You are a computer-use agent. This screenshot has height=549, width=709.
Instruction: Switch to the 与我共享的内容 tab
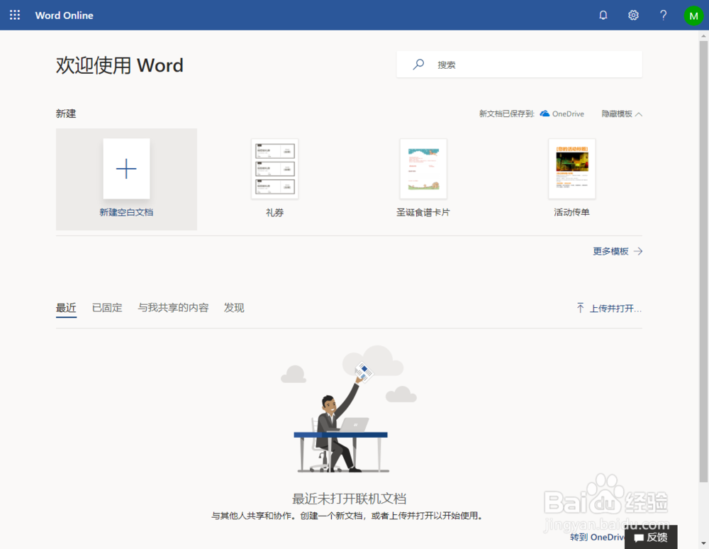[173, 308]
